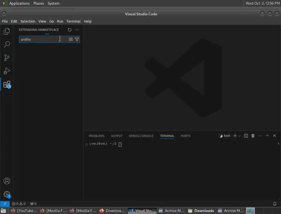Open the Run and Debug view
The image size is (281, 214).
coord(7,71)
